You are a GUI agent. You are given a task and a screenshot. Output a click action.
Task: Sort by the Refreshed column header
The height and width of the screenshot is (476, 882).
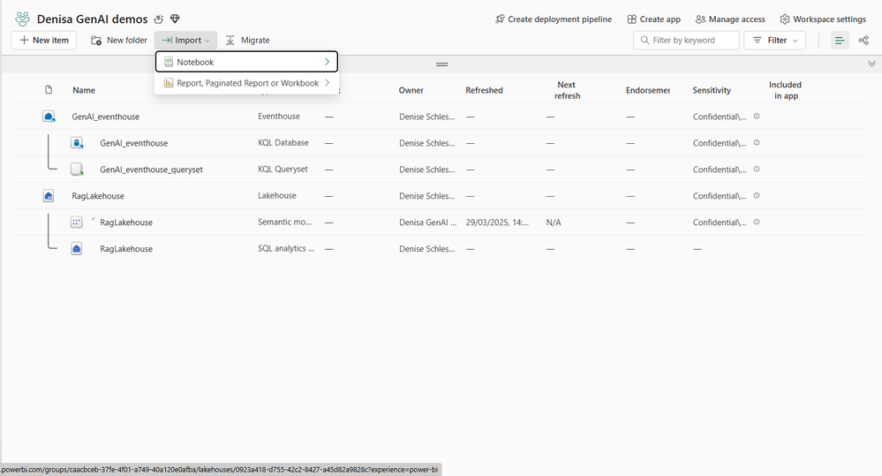tap(485, 90)
